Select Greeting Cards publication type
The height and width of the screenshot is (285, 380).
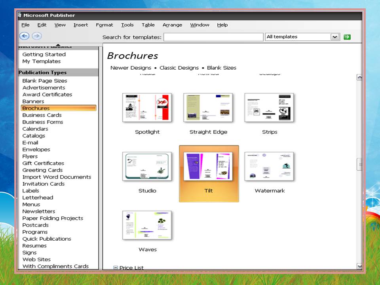42,170
